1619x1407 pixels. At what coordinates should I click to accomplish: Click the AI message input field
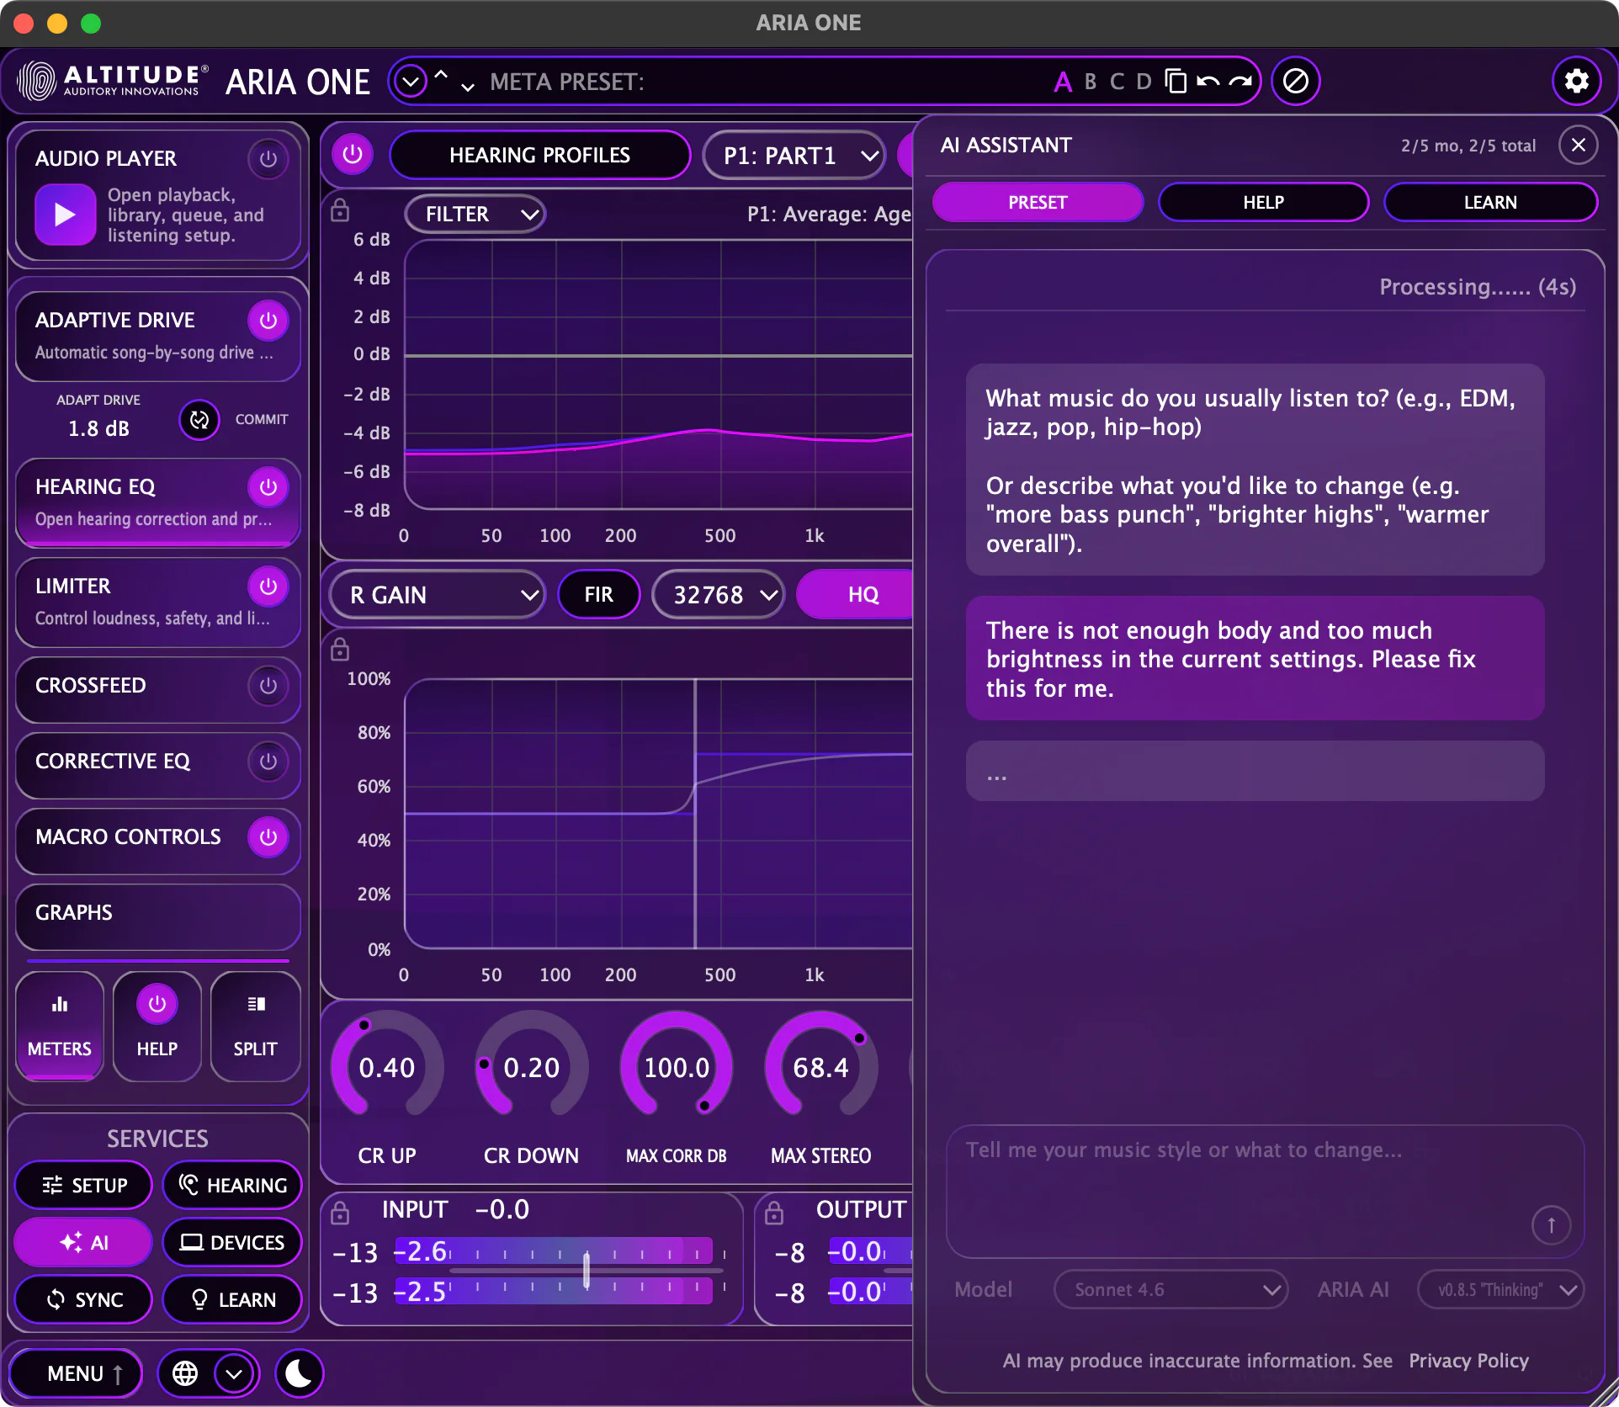coord(1265,1191)
